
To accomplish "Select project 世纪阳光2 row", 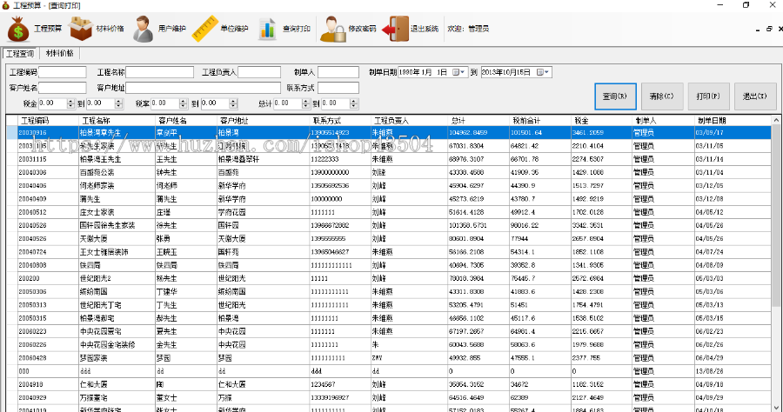I will tap(389, 278).
